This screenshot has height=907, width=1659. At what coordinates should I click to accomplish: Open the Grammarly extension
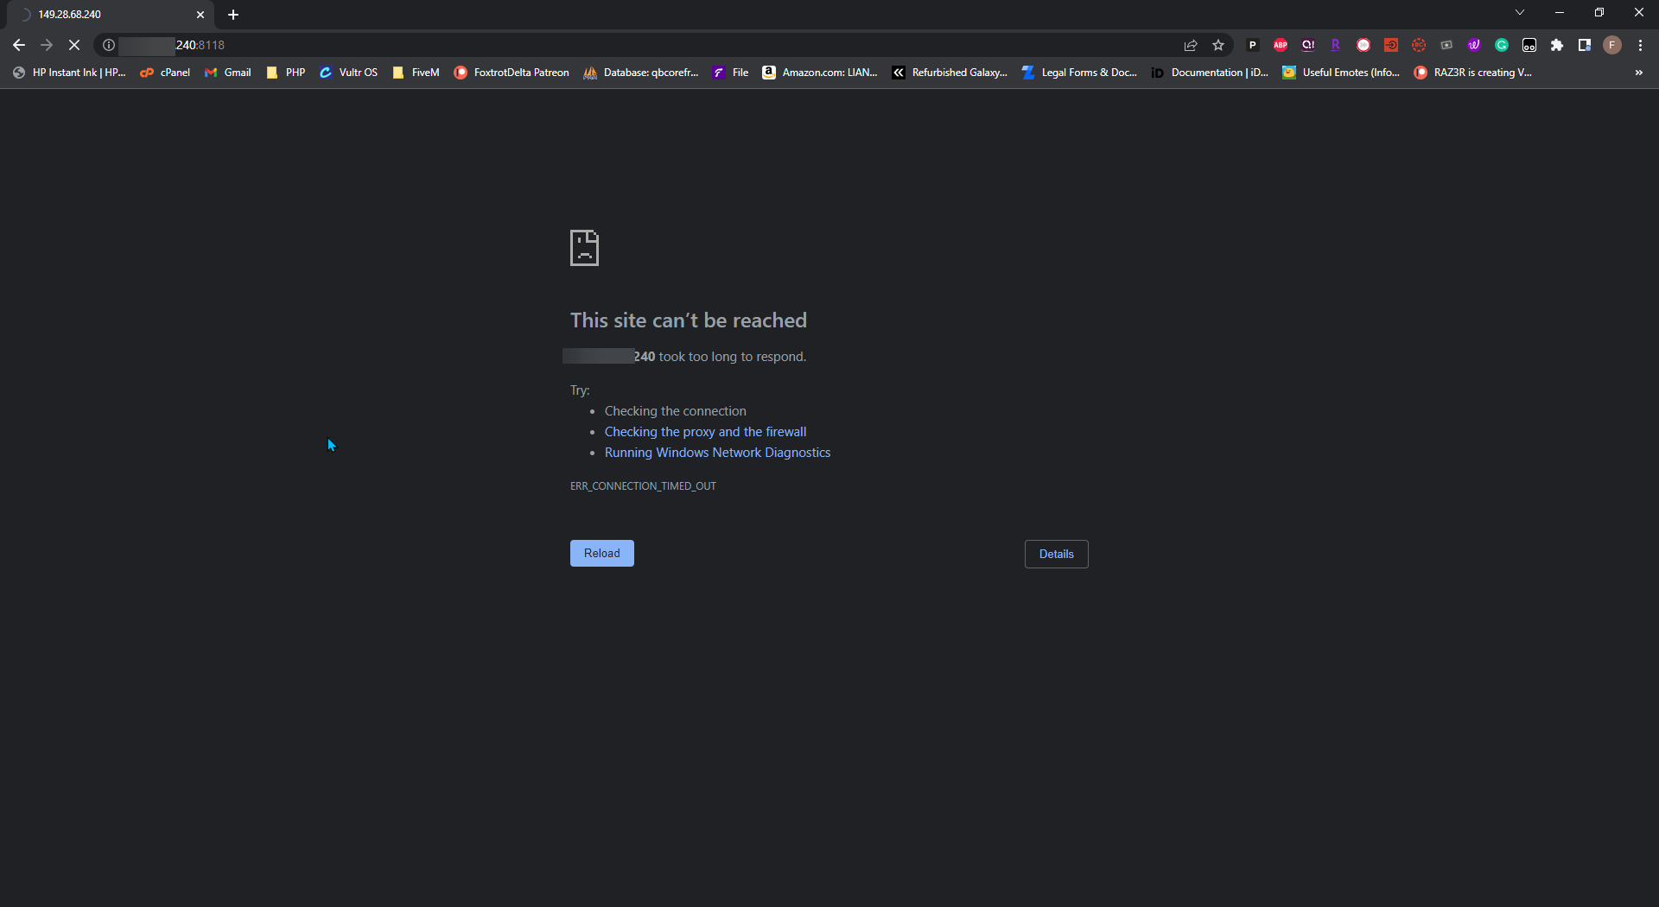click(1502, 45)
